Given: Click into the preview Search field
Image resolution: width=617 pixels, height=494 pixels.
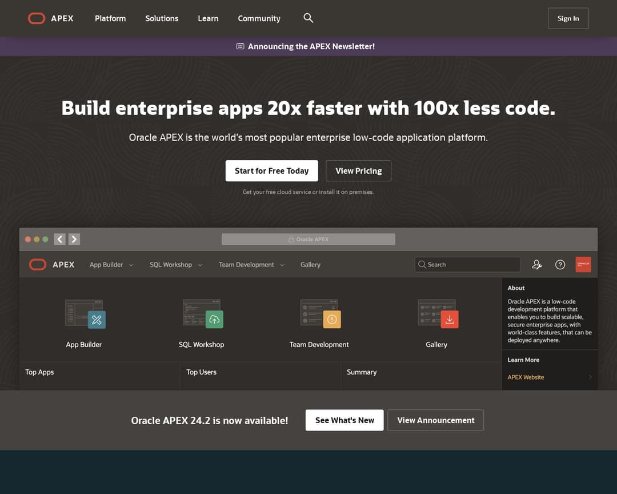Looking at the screenshot, I should pos(467,264).
